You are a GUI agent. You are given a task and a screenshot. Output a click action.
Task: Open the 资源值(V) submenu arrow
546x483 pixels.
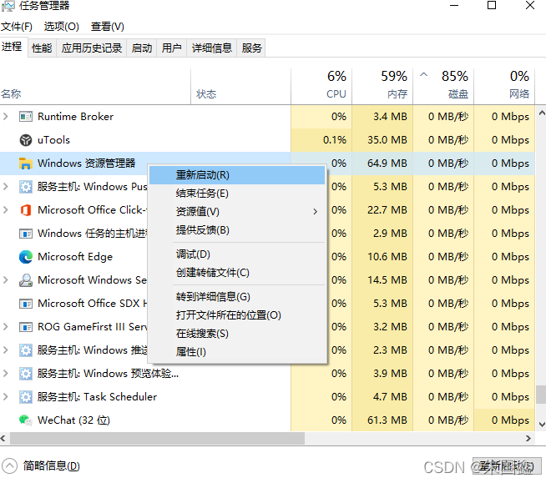315,212
